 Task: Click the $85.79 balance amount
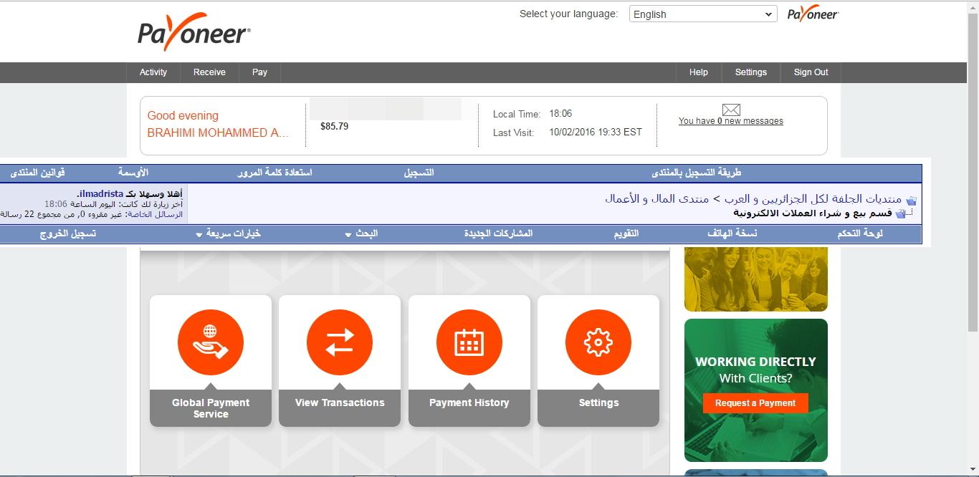pos(335,127)
